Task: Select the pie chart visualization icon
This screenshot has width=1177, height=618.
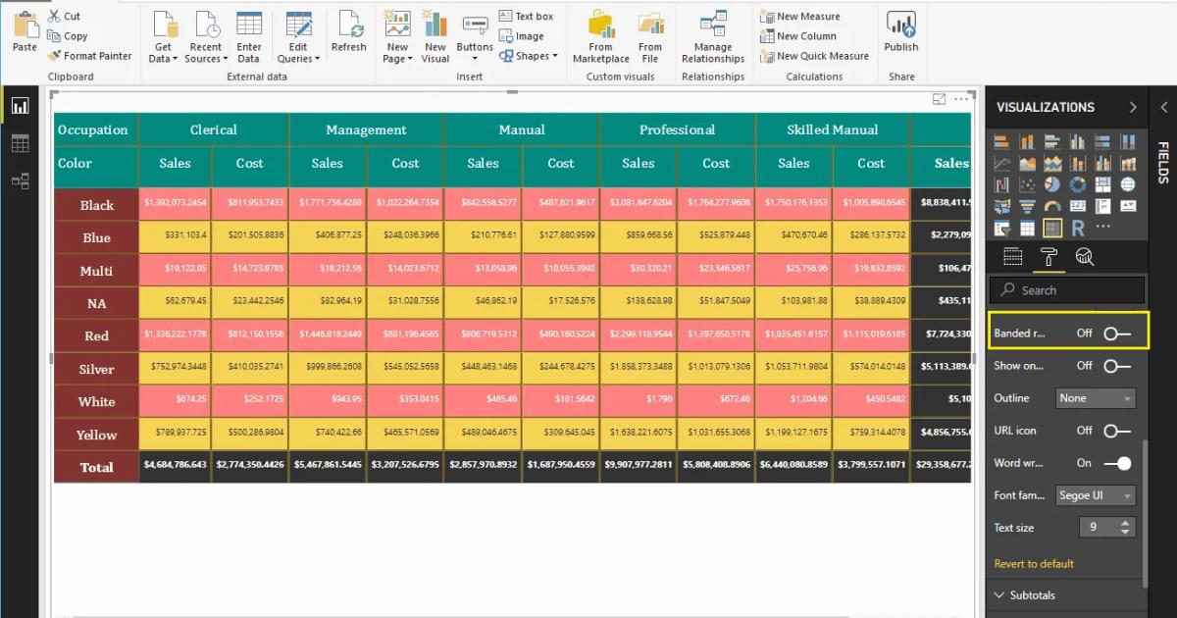Action: [1052, 184]
